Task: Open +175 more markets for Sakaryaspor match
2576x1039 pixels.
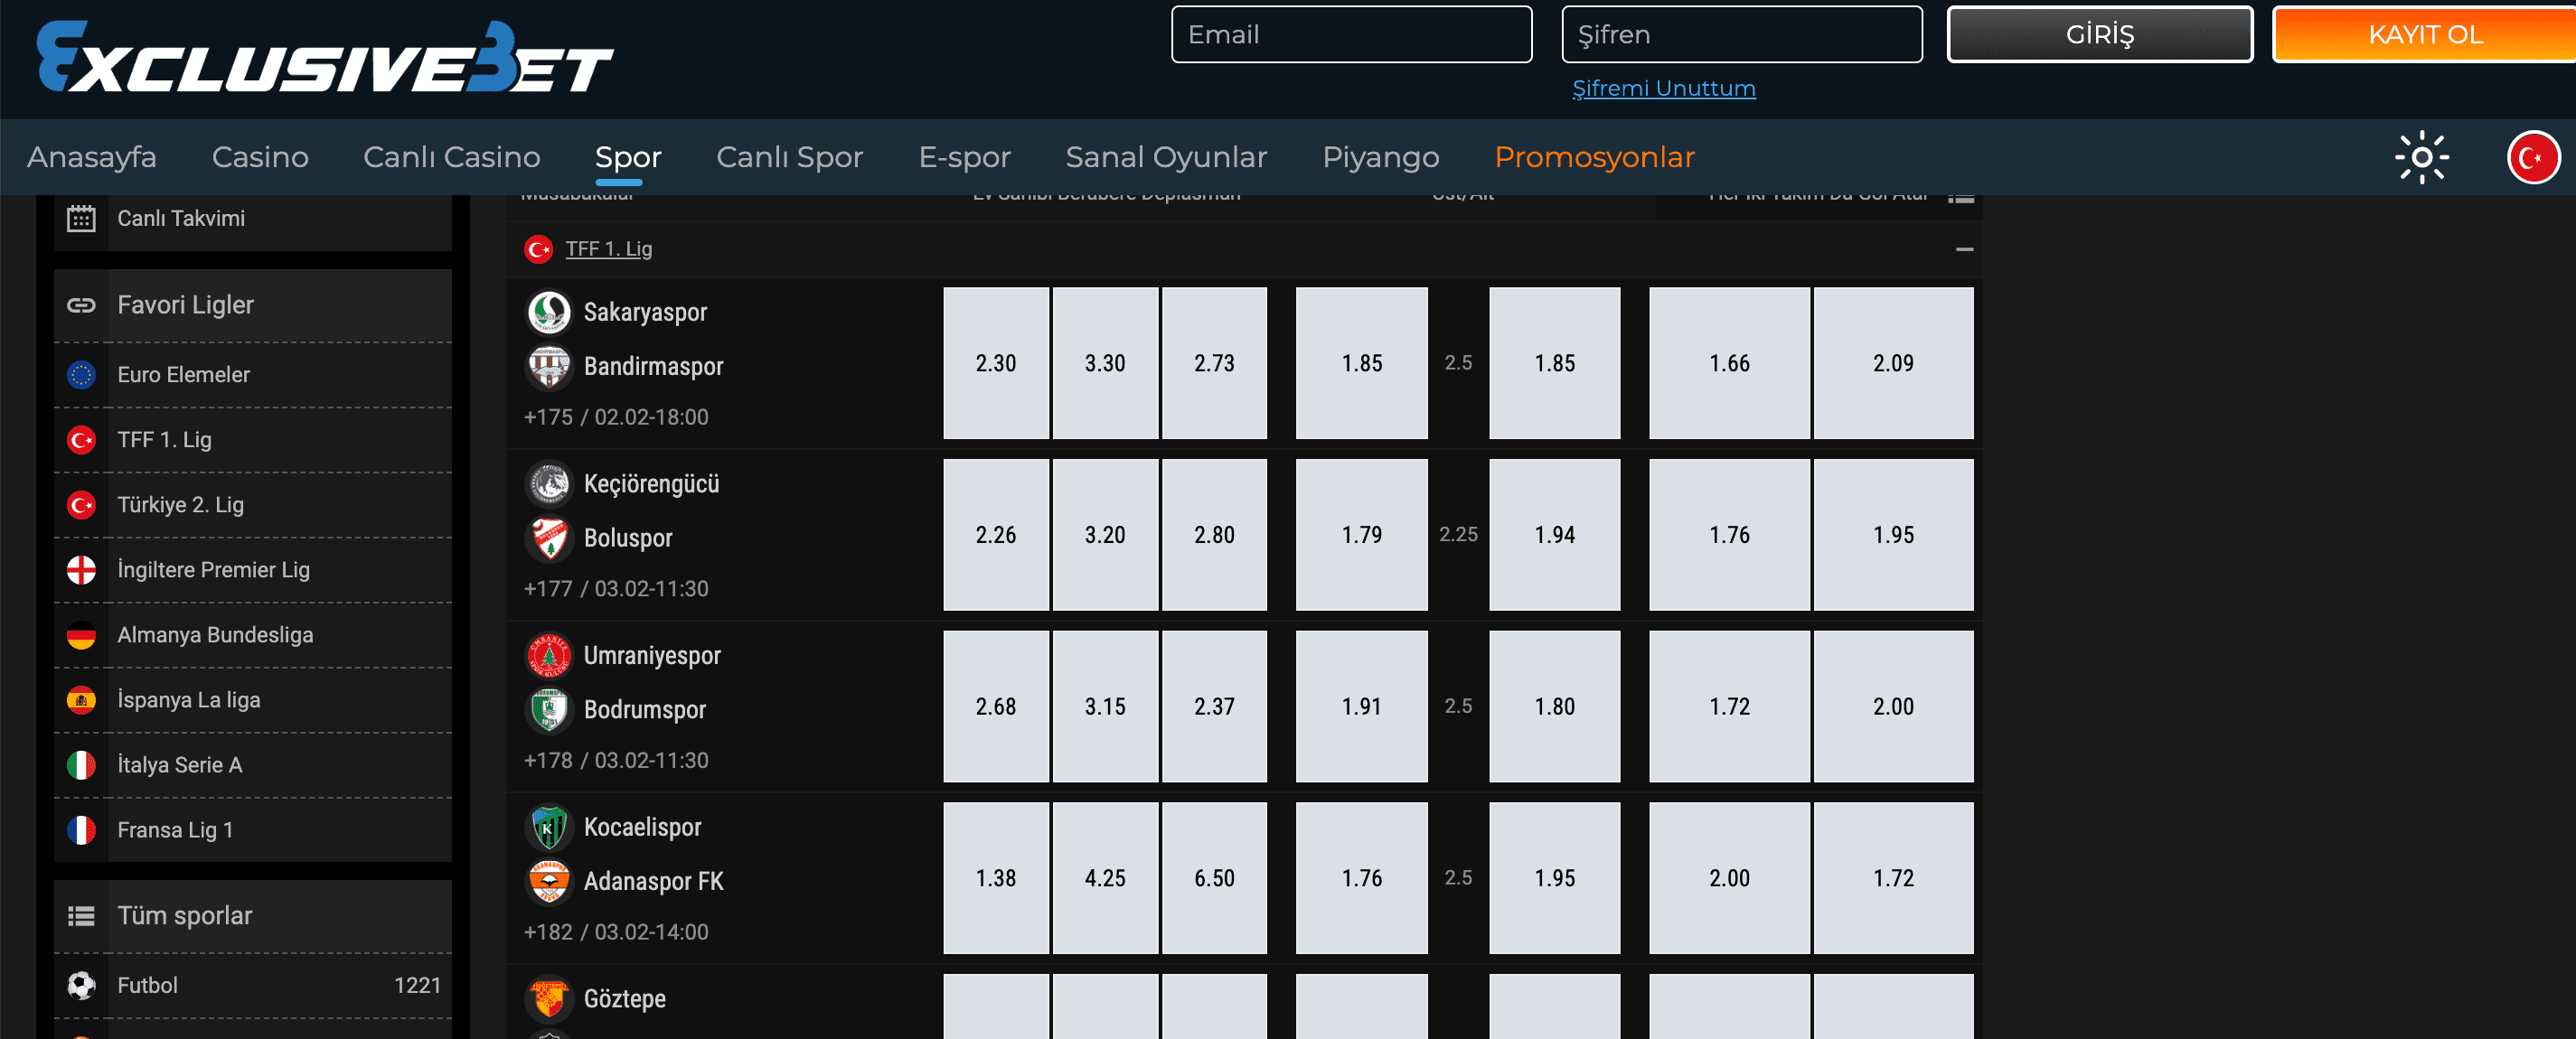Action: point(548,417)
